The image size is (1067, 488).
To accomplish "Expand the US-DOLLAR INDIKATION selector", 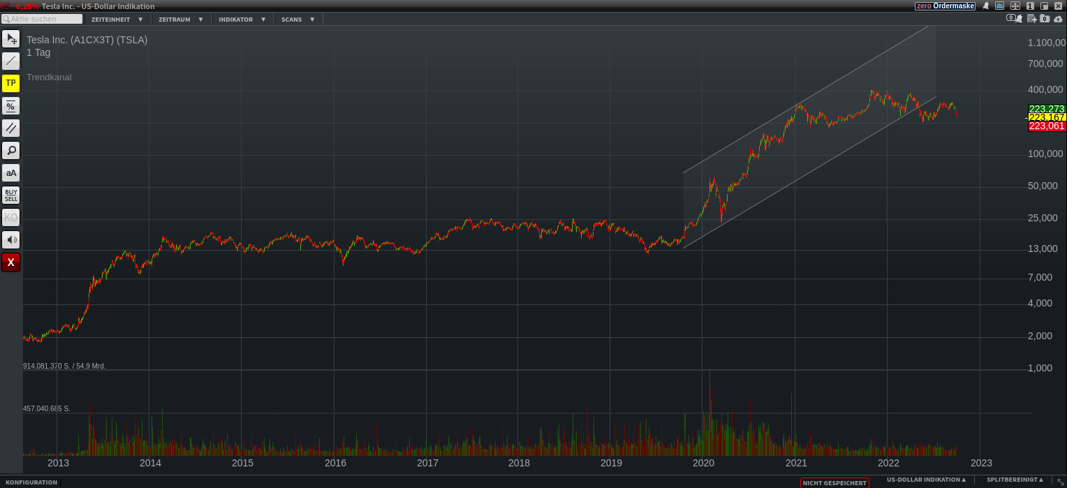I will pyautogui.click(x=927, y=480).
